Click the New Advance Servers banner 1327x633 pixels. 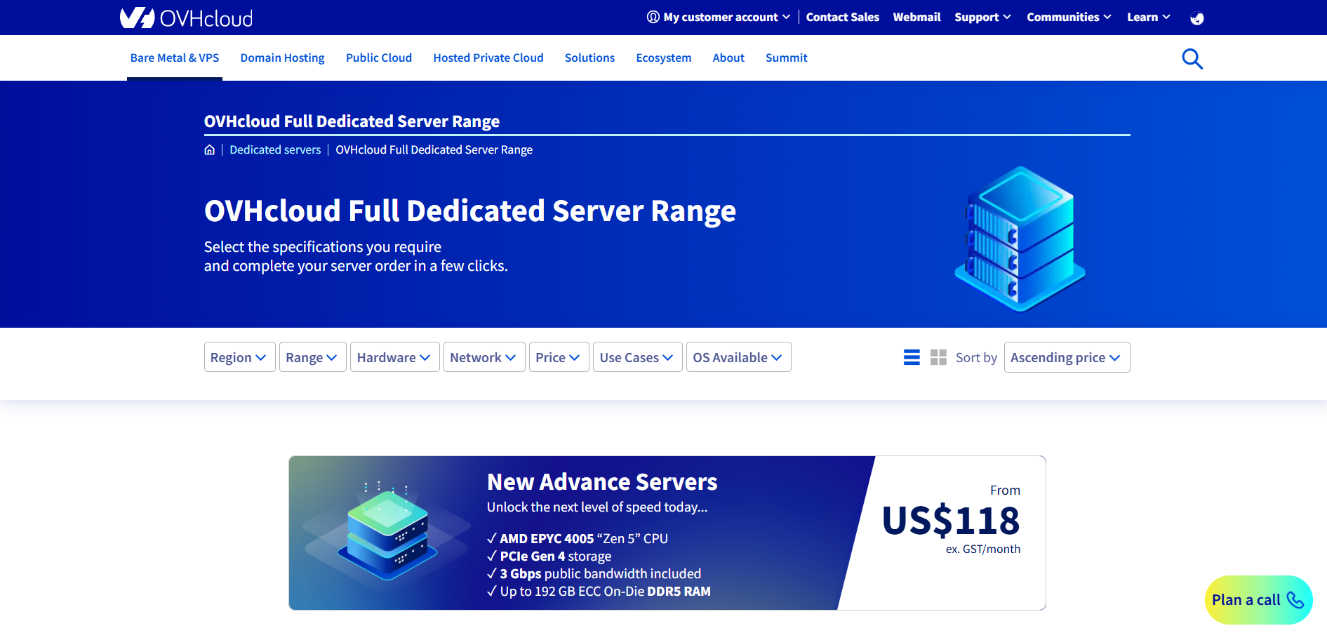pyautogui.click(x=667, y=533)
